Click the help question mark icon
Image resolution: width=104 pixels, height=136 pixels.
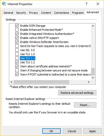pos(86,4)
